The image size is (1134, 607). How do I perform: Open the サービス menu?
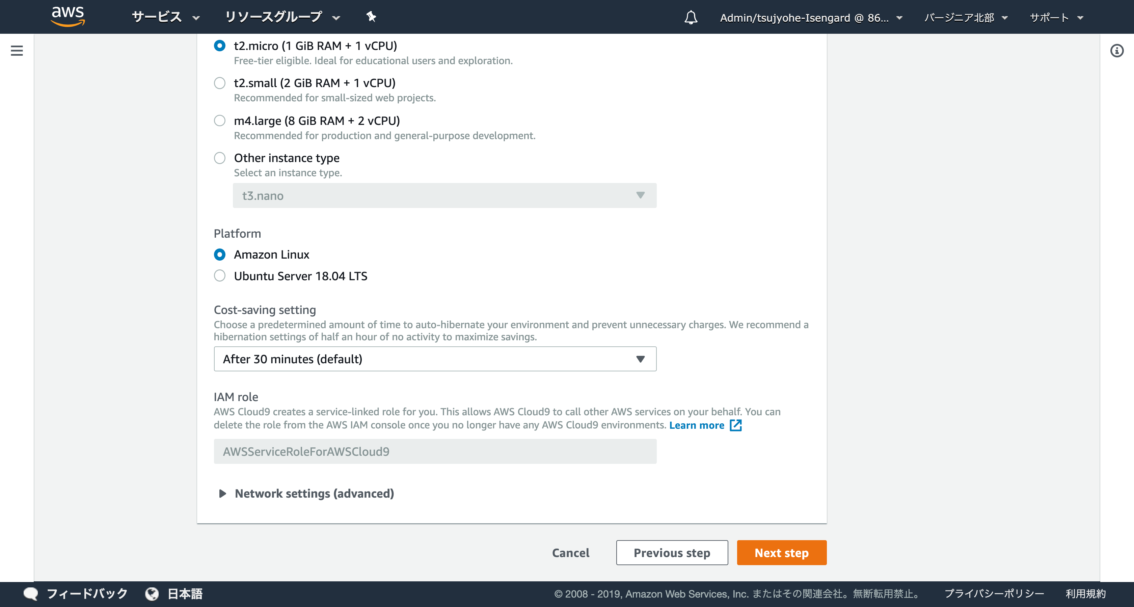coord(165,17)
